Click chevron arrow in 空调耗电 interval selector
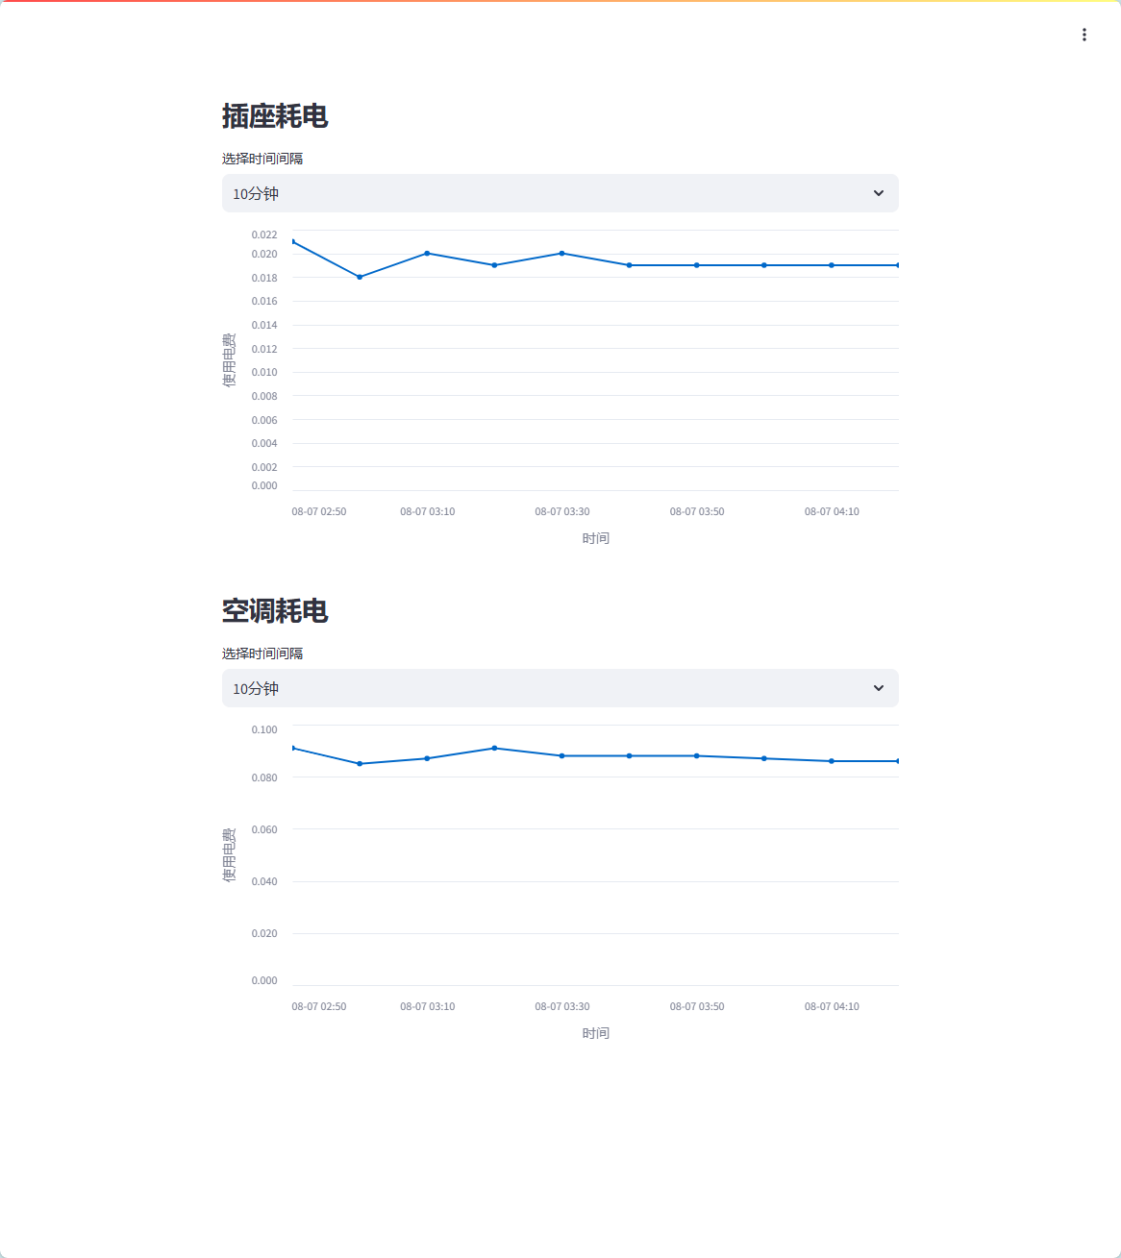The height and width of the screenshot is (1258, 1121). point(878,688)
